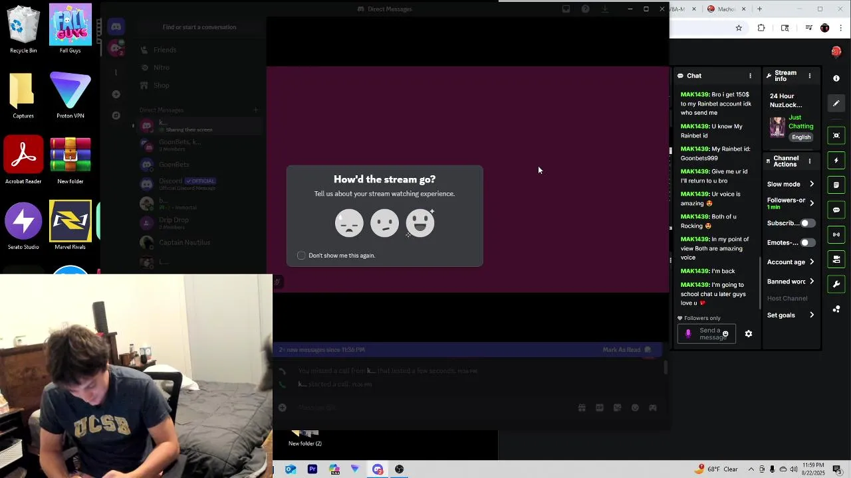
Task: Click the Discord emoji icon in message bar
Action: tap(635, 408)
